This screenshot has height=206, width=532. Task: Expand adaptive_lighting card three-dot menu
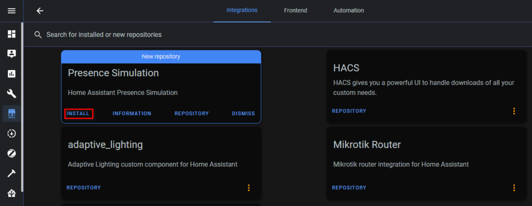click(249, 188)
